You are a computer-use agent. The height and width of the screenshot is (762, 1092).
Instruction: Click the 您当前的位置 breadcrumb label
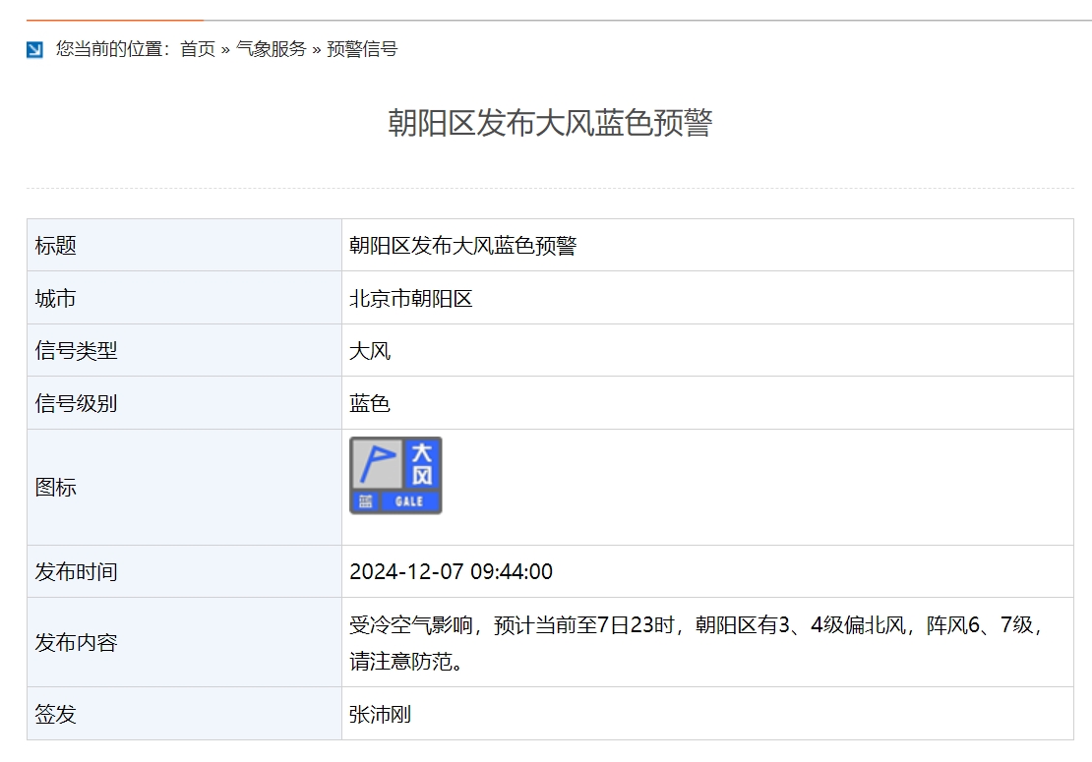pyautogui.click(x=113, y=49)
